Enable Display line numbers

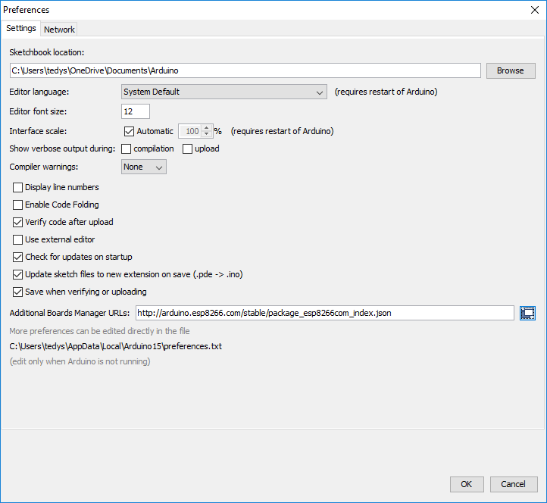18,187
